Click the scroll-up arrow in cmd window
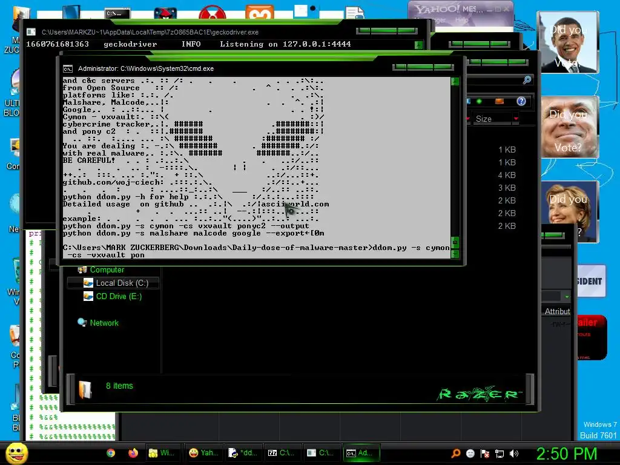 455,82
